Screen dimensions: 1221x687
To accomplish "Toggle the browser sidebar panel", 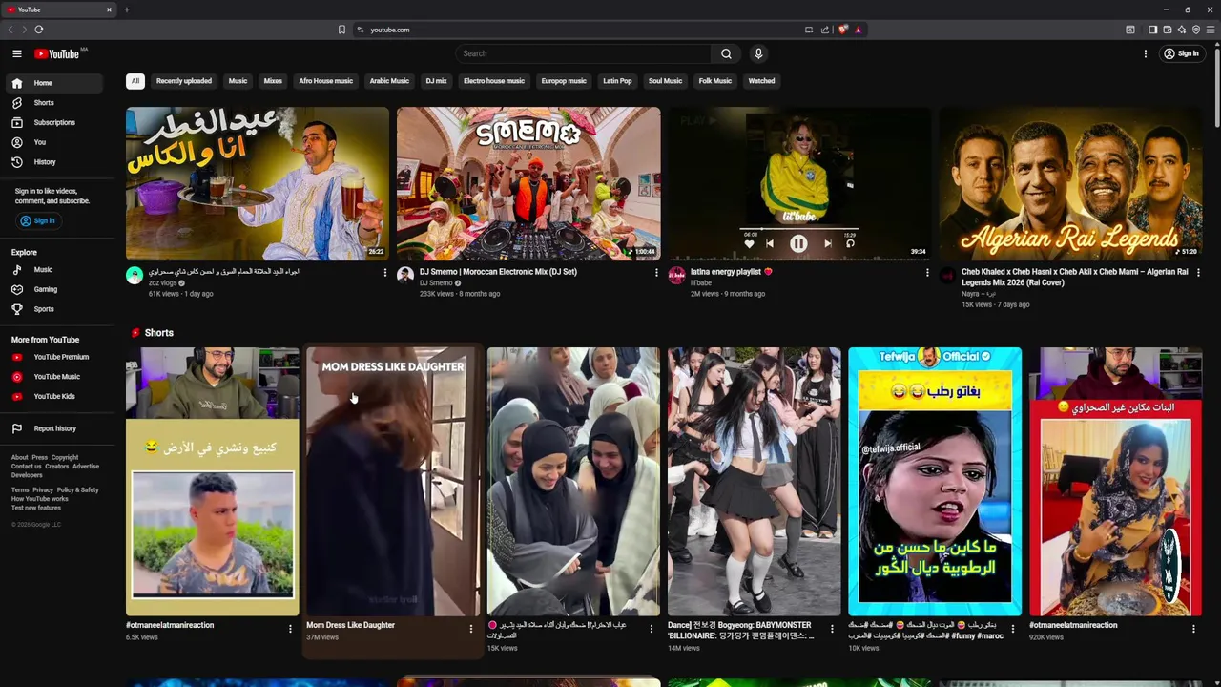I will [x=1152, y=30].
